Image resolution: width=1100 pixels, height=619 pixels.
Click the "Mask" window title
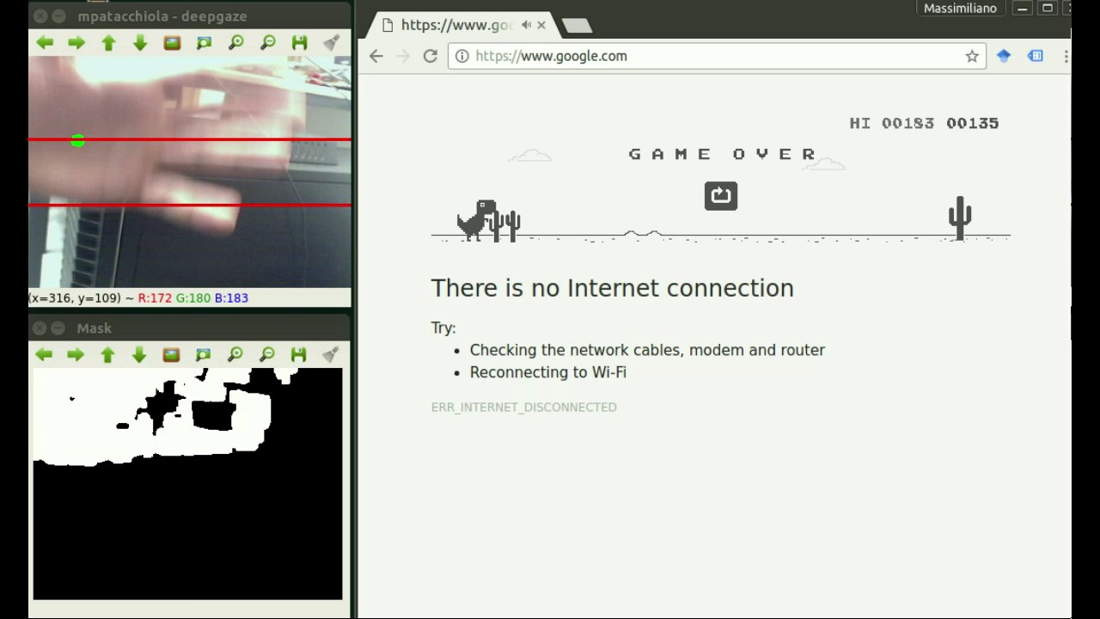[94, 328]
